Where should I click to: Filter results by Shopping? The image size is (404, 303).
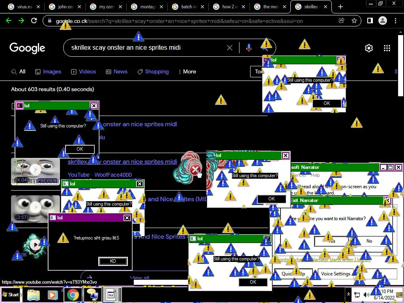(153, 72)
